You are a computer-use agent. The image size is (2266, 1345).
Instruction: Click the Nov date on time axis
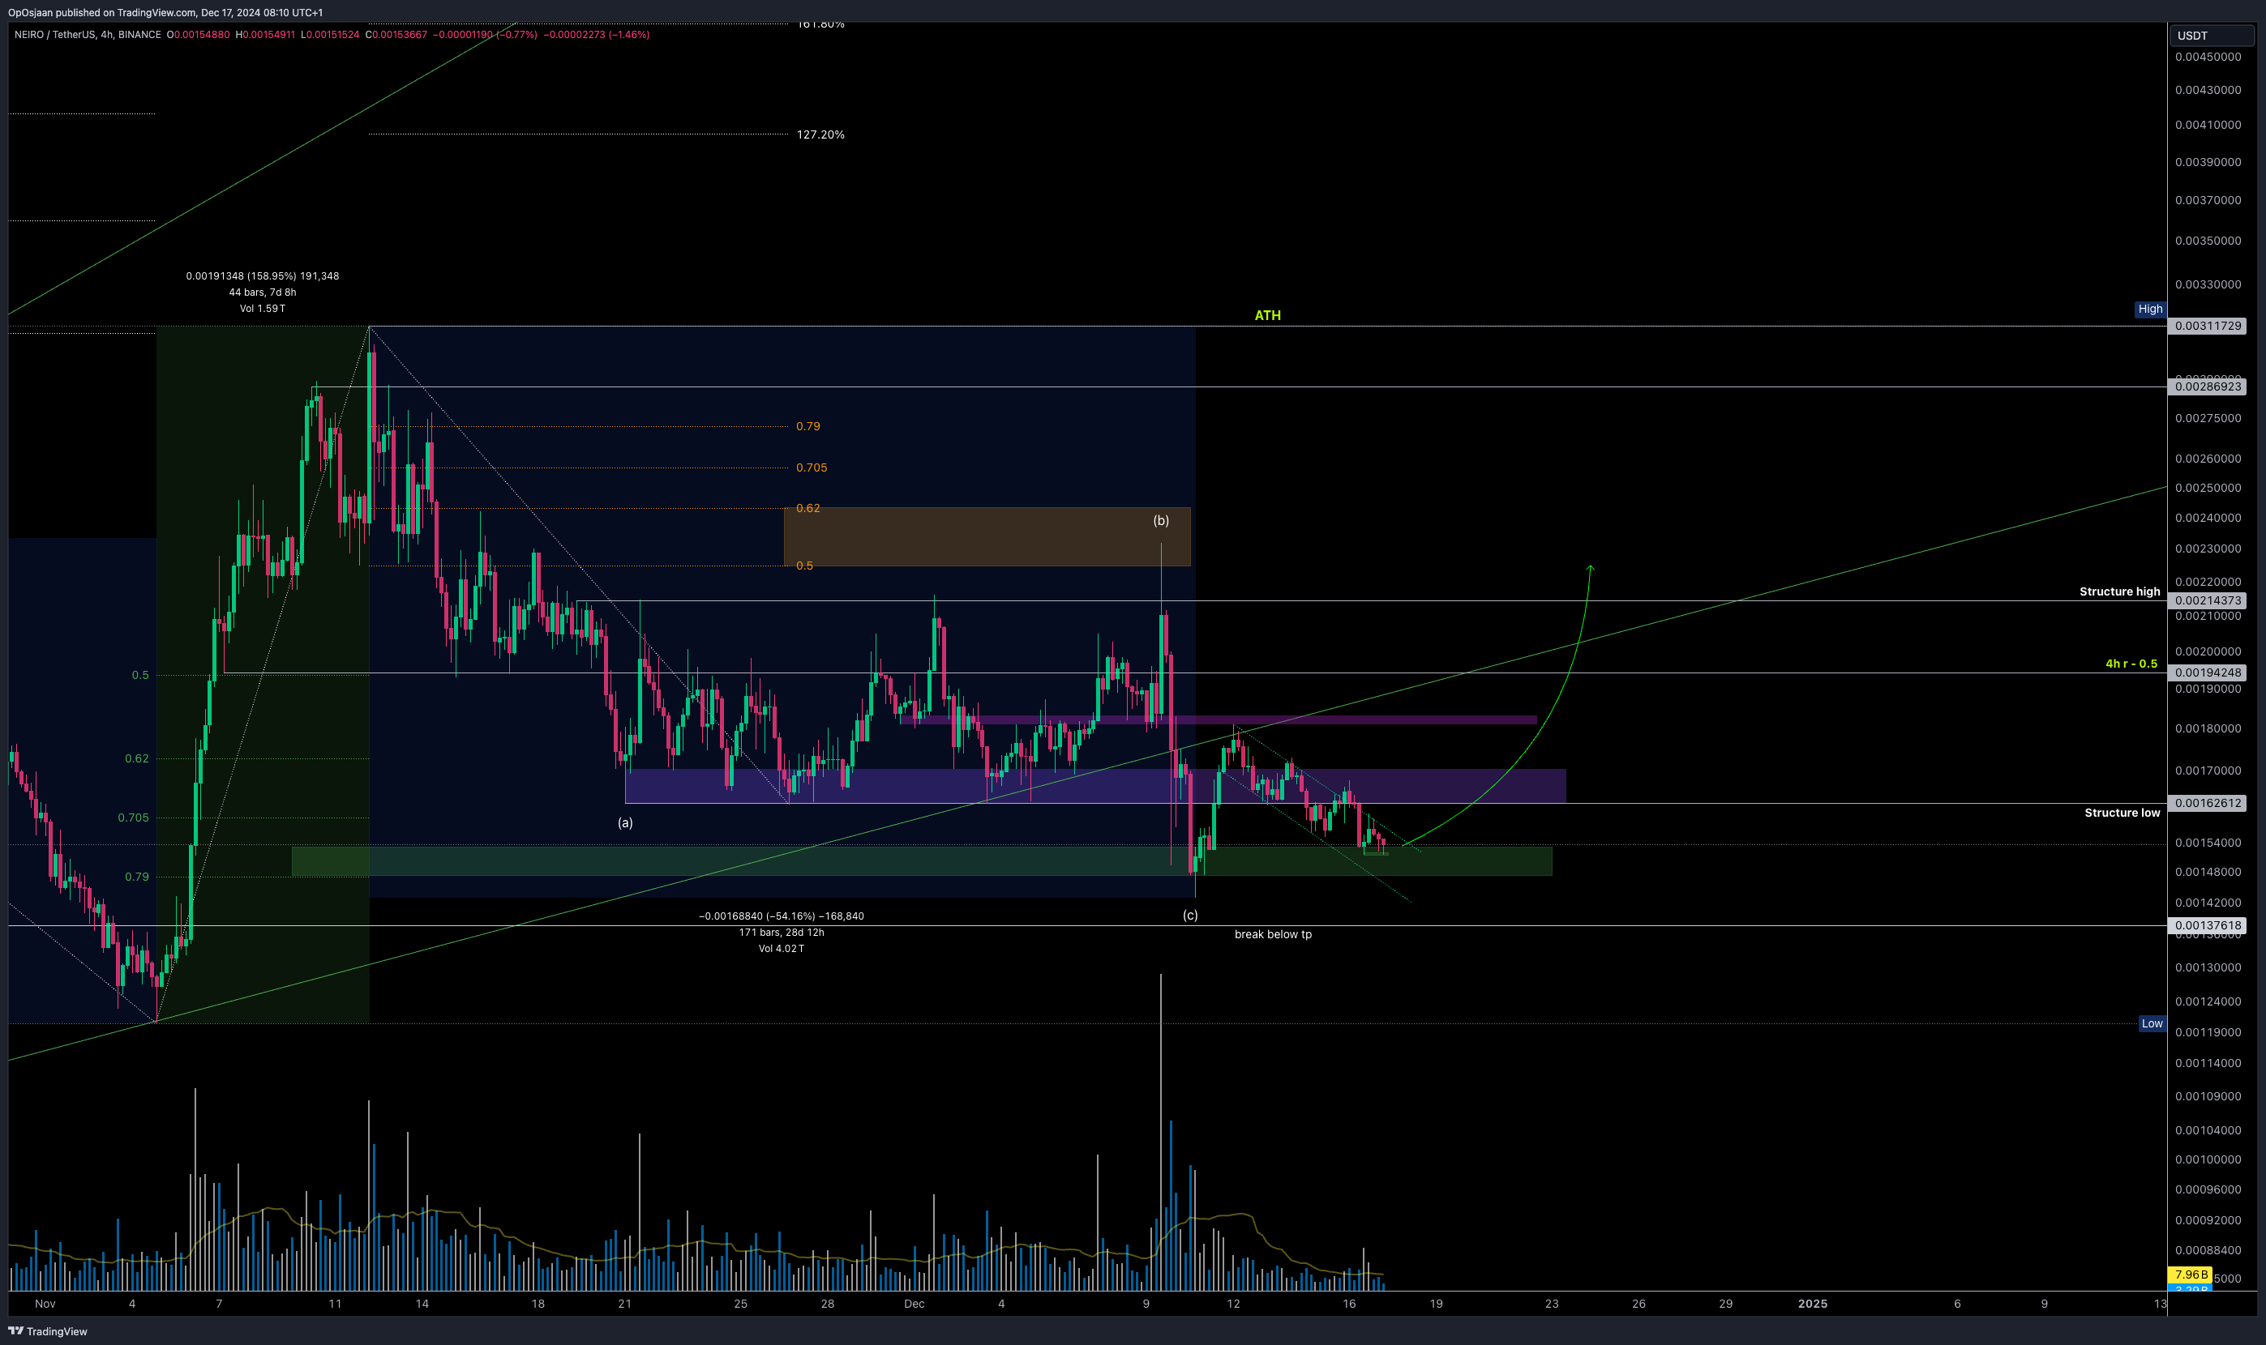(x=45, y=1304)
